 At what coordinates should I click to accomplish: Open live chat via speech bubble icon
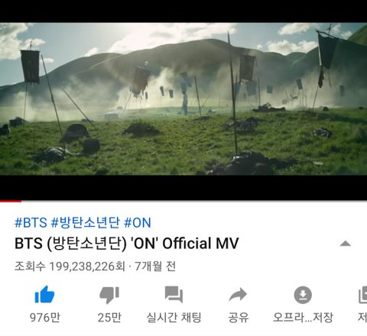[x=174, y=295]
